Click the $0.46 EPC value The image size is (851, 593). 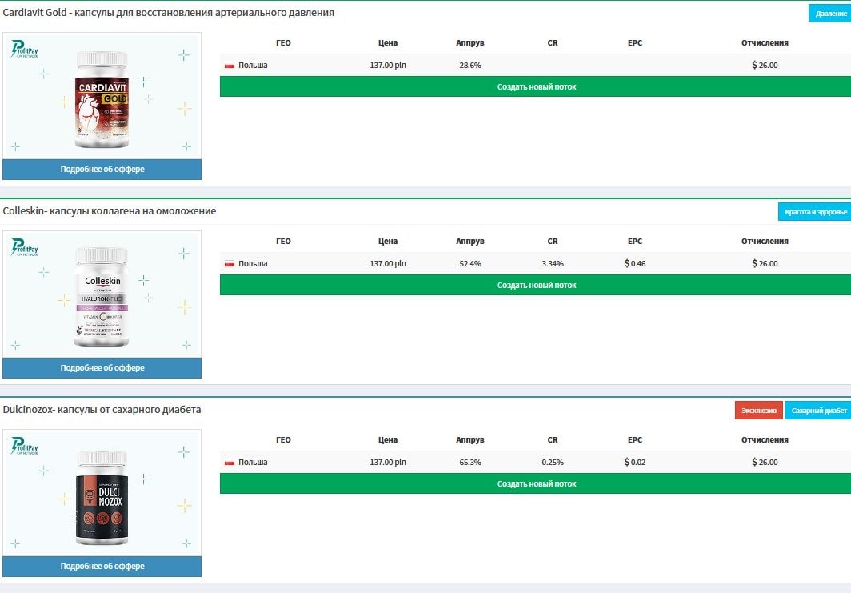(635, 264)
